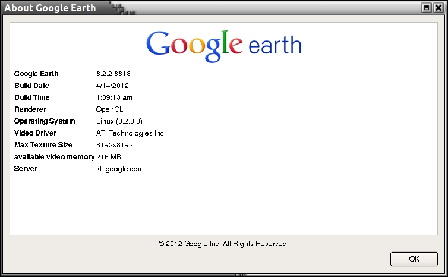The width and height of the screenshot is (448, 277).
Task: Click the OpenGL renderer value
Action: click(109, 109)
